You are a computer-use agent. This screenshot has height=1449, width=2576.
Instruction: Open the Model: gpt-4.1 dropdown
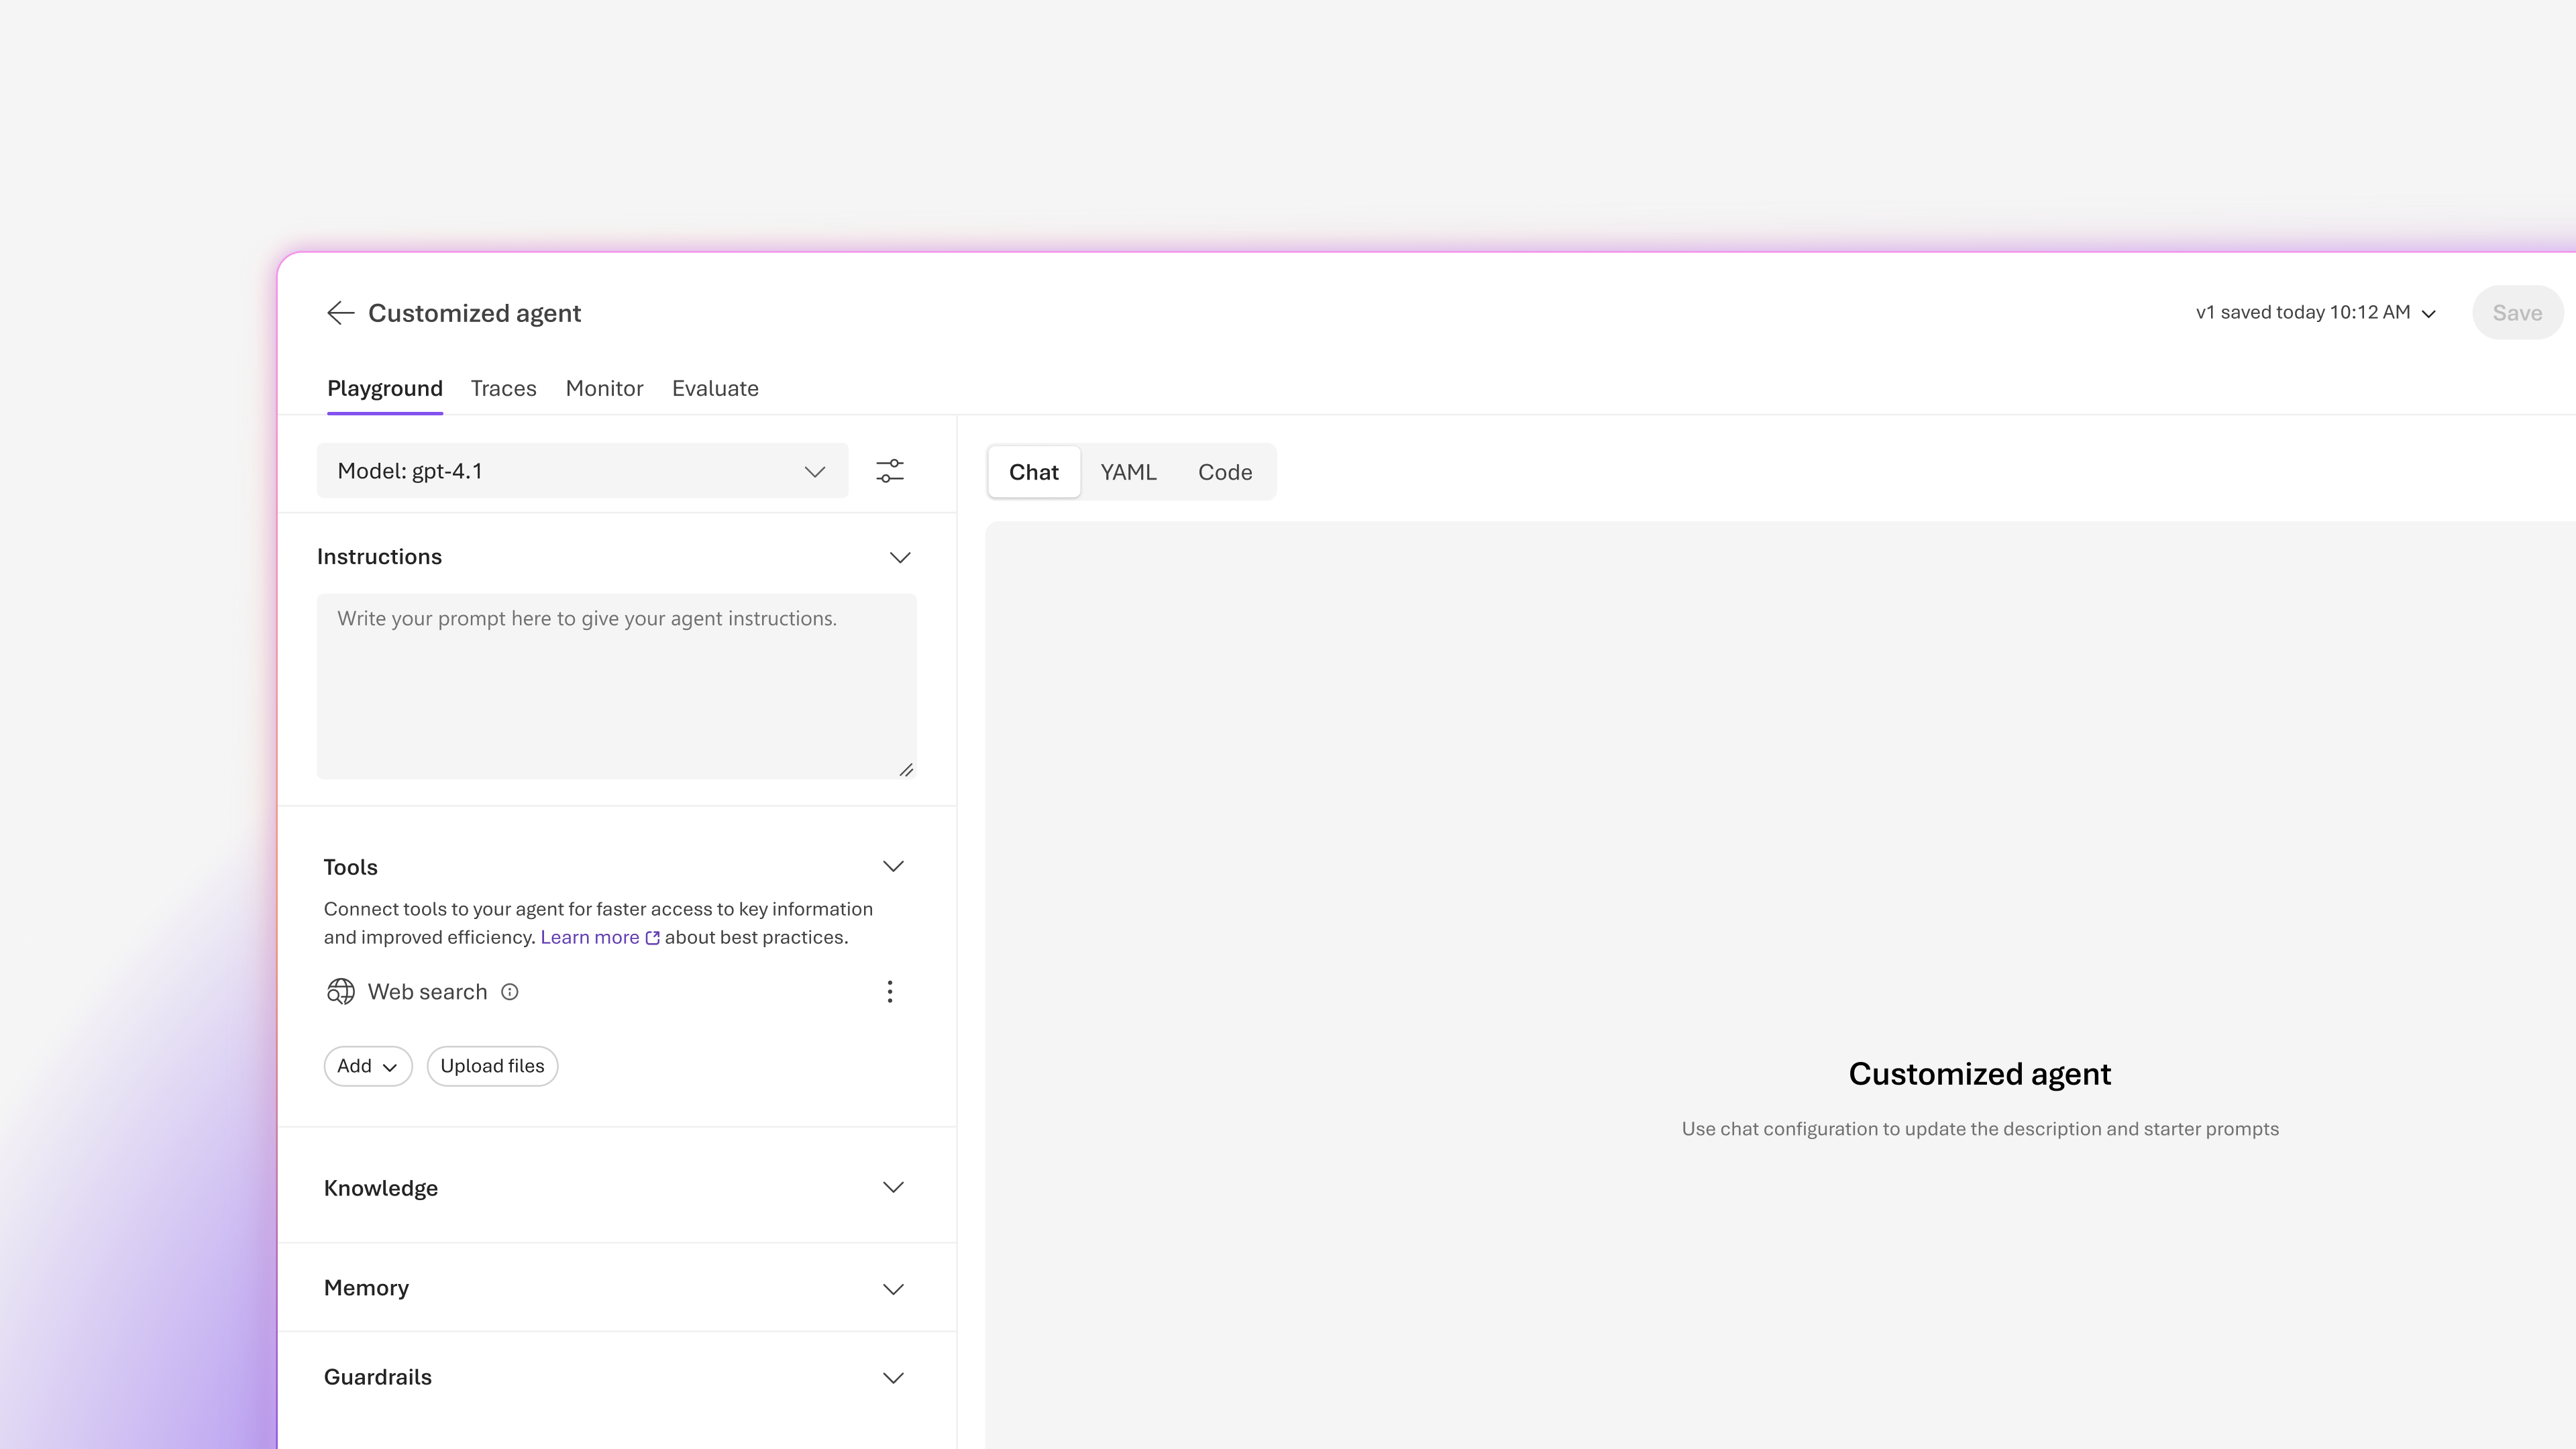tap(582, 471)
